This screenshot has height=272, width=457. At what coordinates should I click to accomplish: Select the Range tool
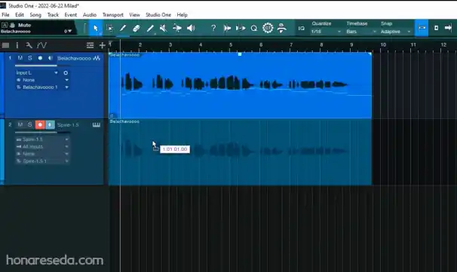point(109,28)
